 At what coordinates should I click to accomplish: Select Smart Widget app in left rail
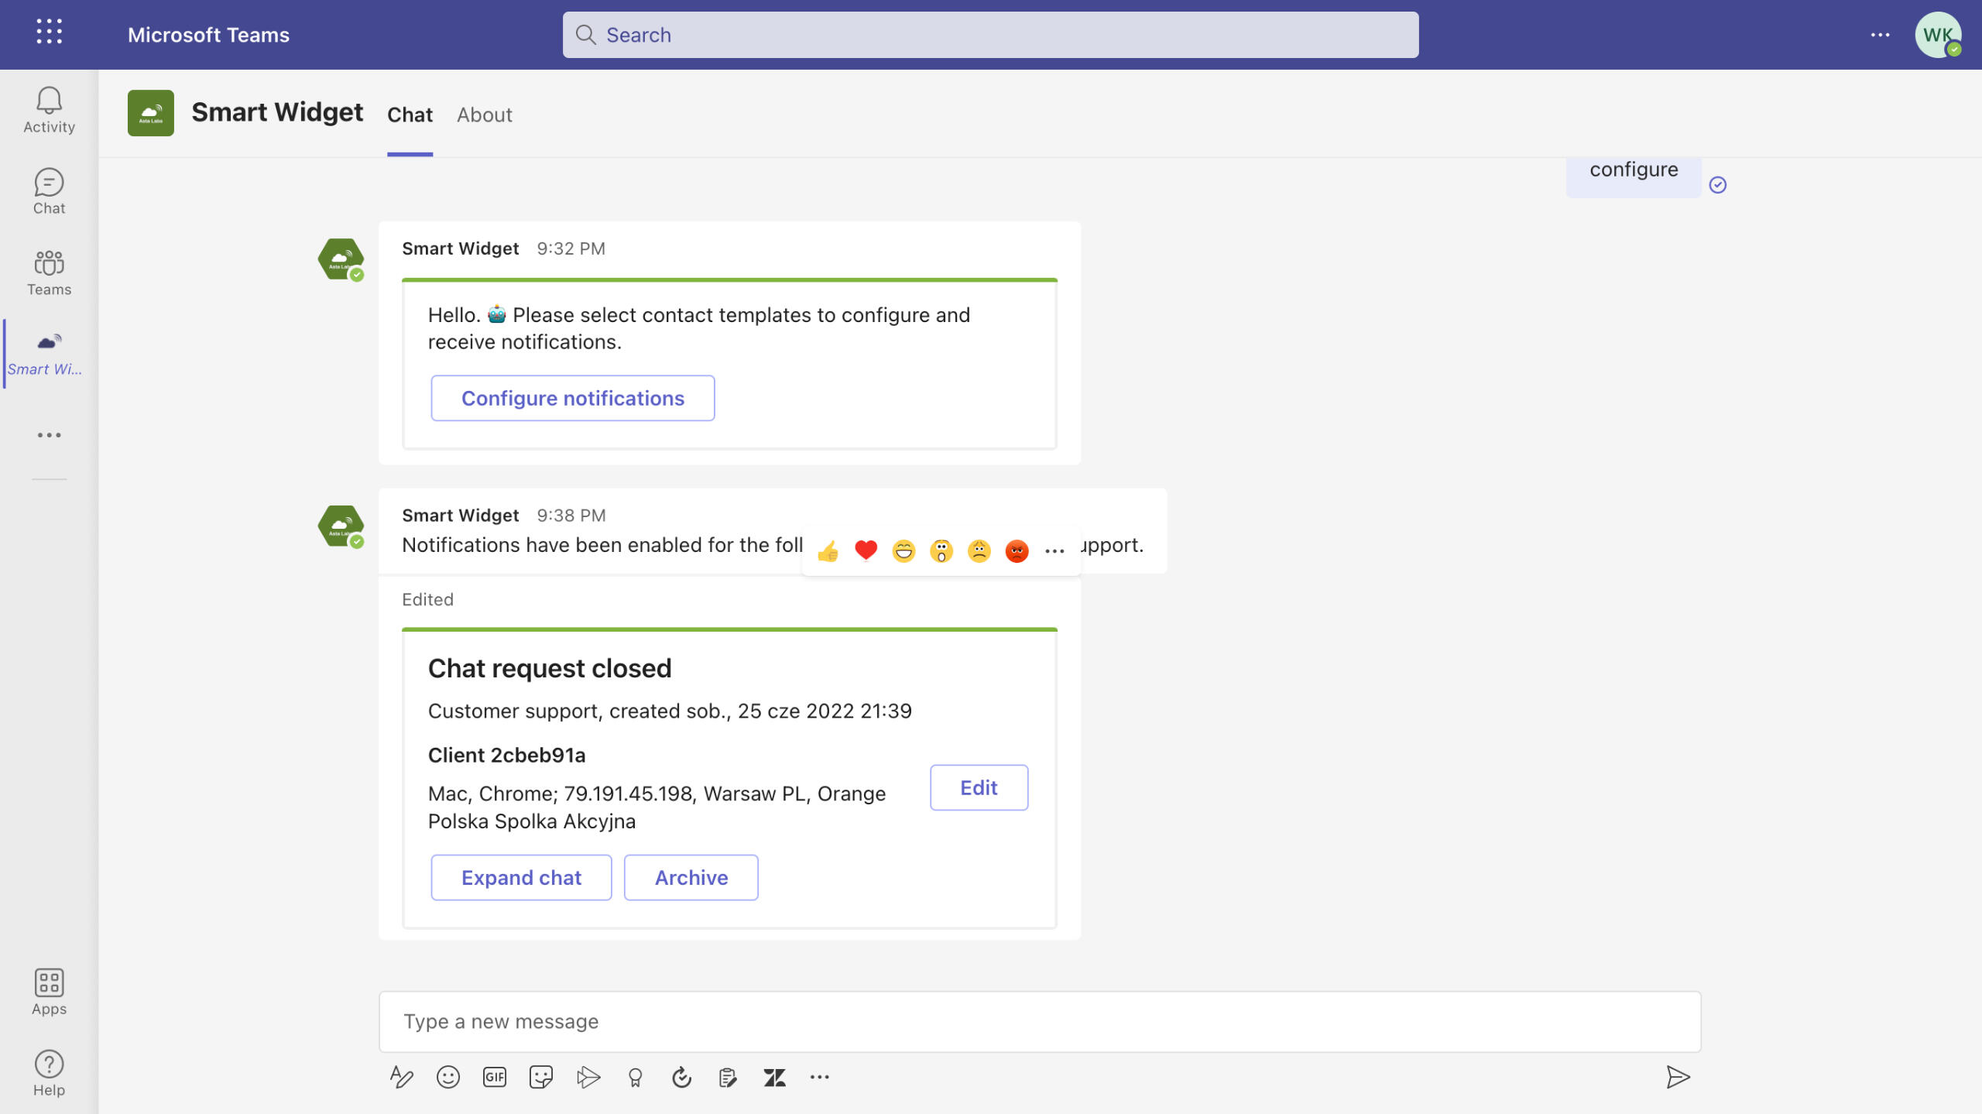tap(49, 354)
